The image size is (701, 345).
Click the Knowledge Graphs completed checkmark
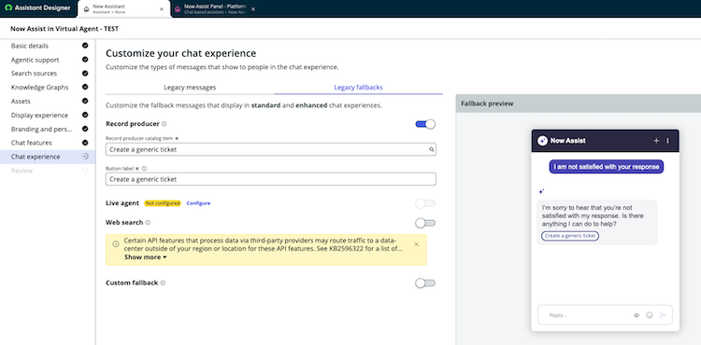tap(85, 87)
